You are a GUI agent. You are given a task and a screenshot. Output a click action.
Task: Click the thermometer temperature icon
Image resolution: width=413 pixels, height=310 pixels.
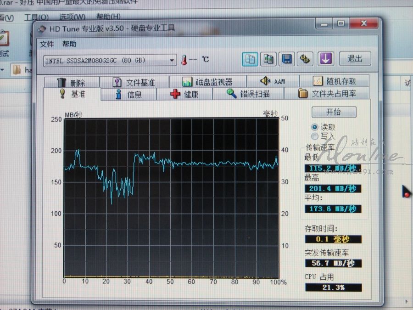point(184,60)
